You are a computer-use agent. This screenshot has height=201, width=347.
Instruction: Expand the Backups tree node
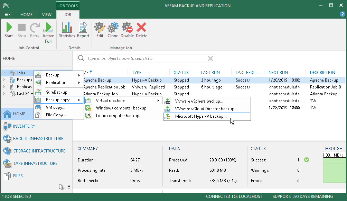(x=4, y=80)
